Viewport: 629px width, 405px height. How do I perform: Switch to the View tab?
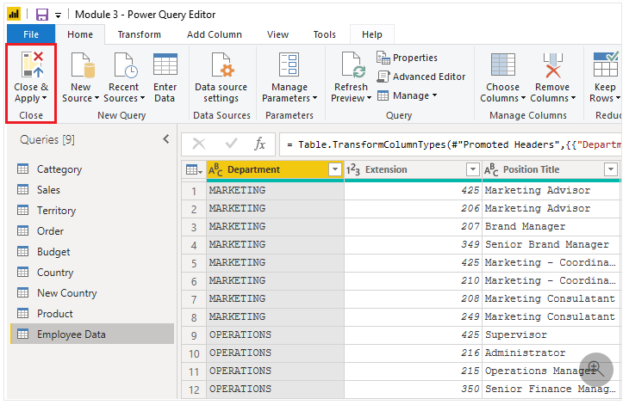point(277,34)
